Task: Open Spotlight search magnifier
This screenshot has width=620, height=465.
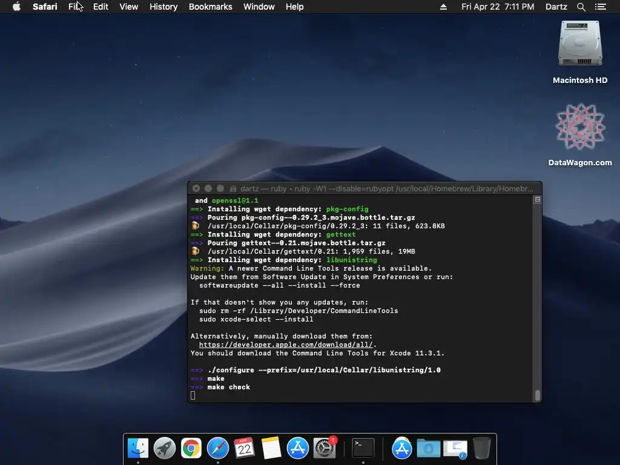Action: [581, 7]
